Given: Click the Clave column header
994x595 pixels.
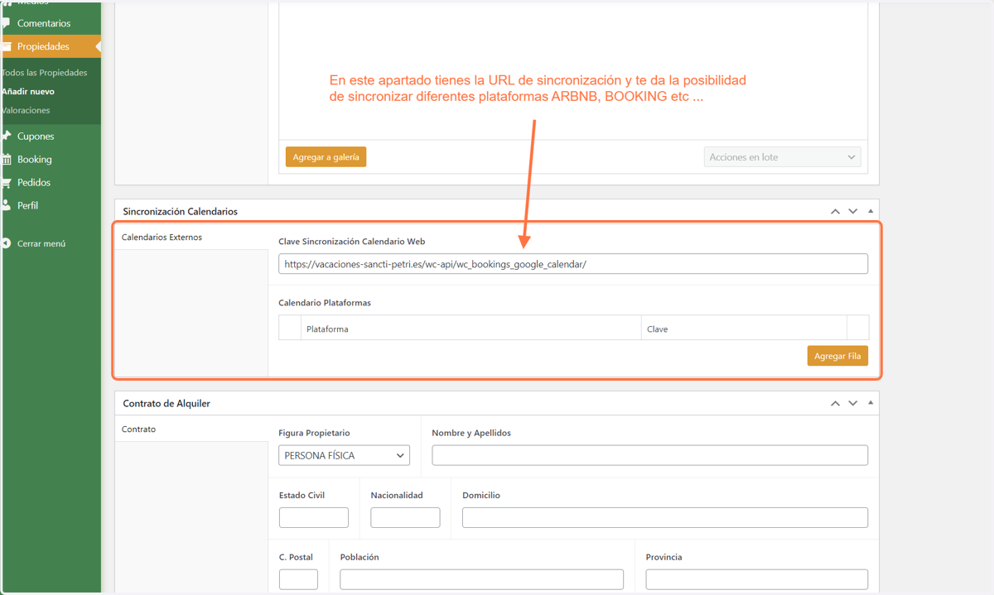Looking at the screenshot, I should click(x=744, y=329).
